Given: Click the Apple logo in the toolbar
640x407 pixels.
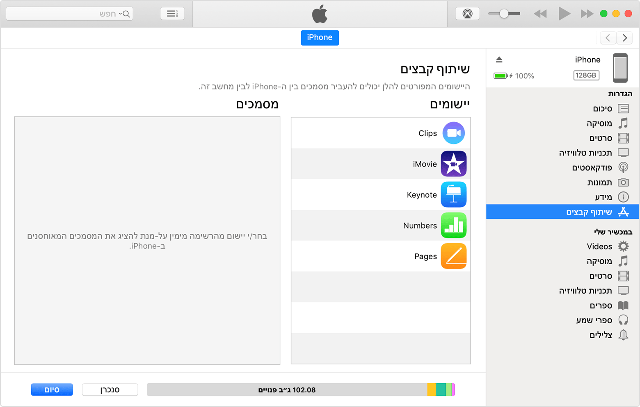Looking at the screenshot, I should click(320, 14).
